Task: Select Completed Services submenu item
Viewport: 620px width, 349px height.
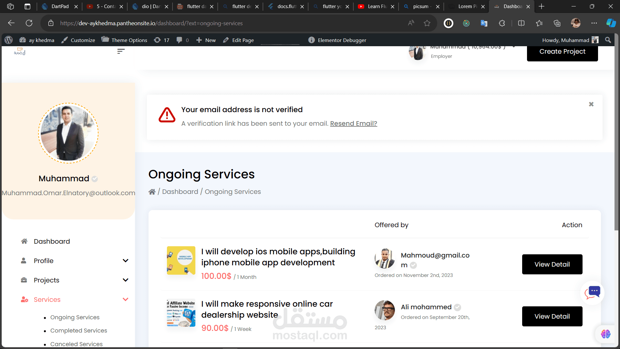Action: (x=78, y=331)
